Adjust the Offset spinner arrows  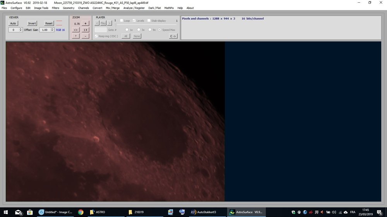(x=21, y=30)
